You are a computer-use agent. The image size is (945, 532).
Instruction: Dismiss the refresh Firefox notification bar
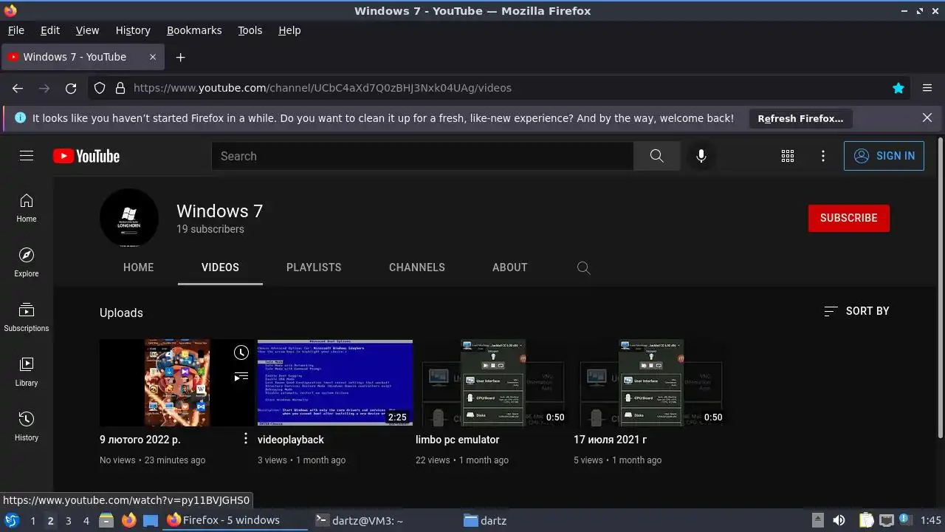pos(927,117)
